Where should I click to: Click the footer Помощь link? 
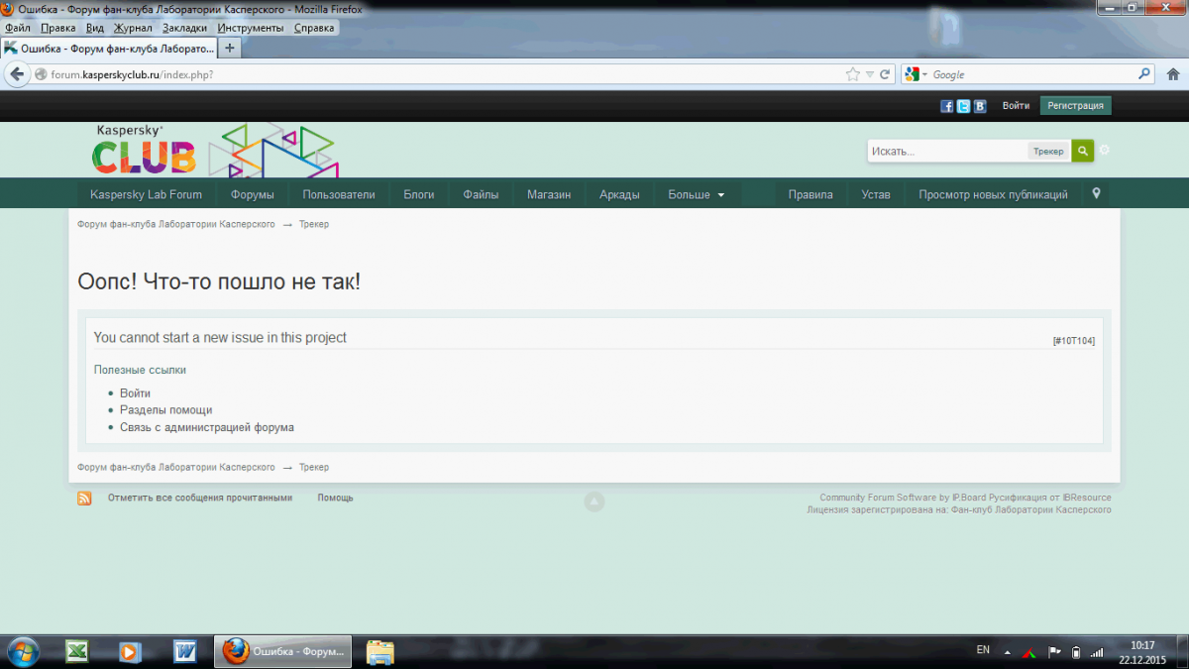[335, 498]
